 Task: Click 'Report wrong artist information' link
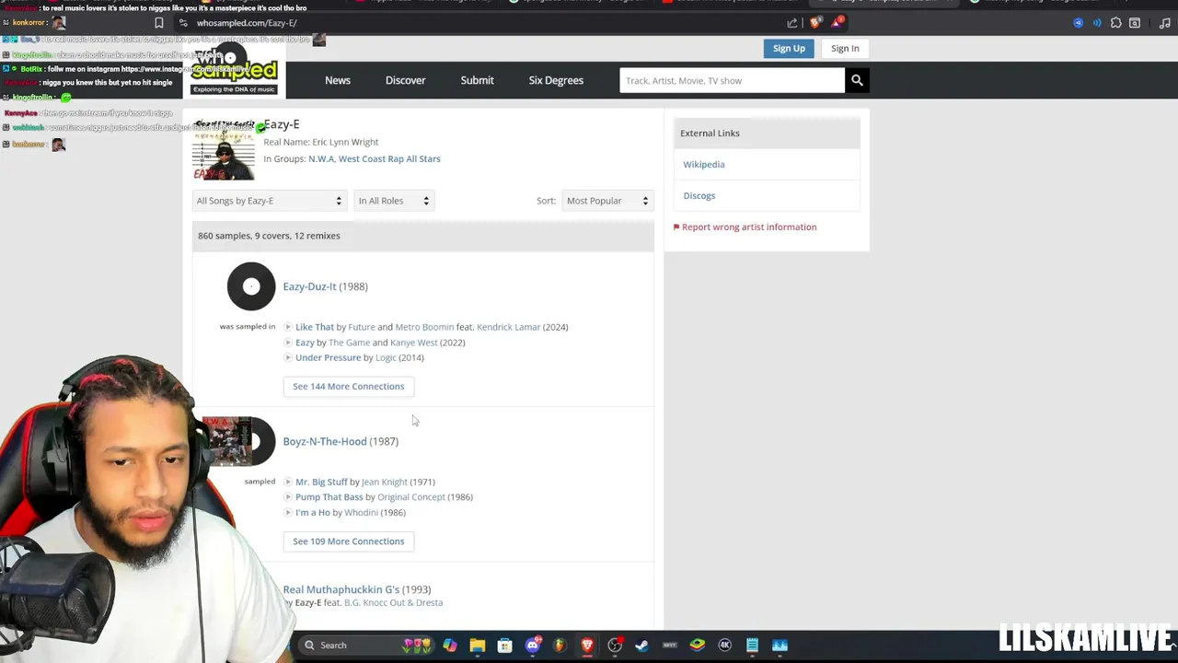745,227
